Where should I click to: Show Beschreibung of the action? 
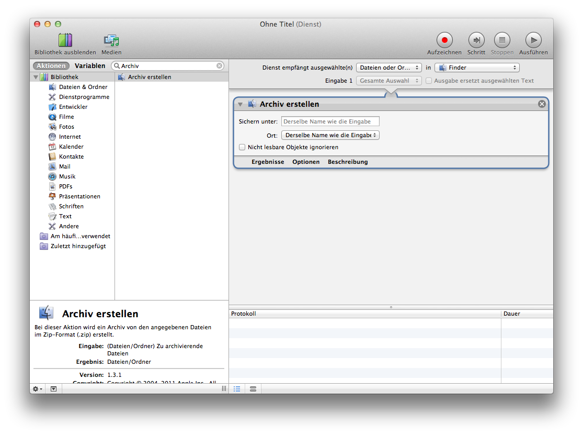(348, 162)
